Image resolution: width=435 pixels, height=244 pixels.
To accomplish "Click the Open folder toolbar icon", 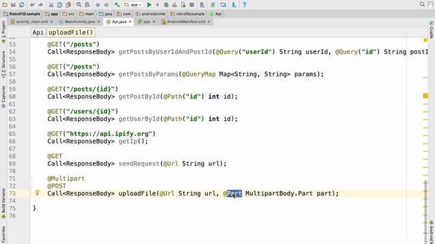I will [x=5, y=5].
